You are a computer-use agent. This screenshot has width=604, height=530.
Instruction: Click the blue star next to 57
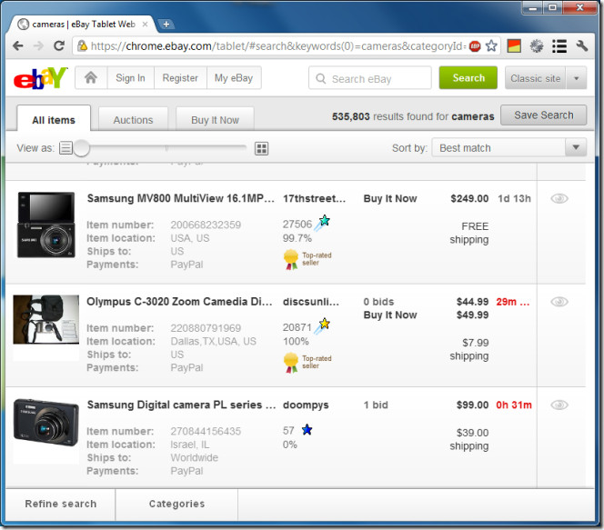[x=307, y=429]
